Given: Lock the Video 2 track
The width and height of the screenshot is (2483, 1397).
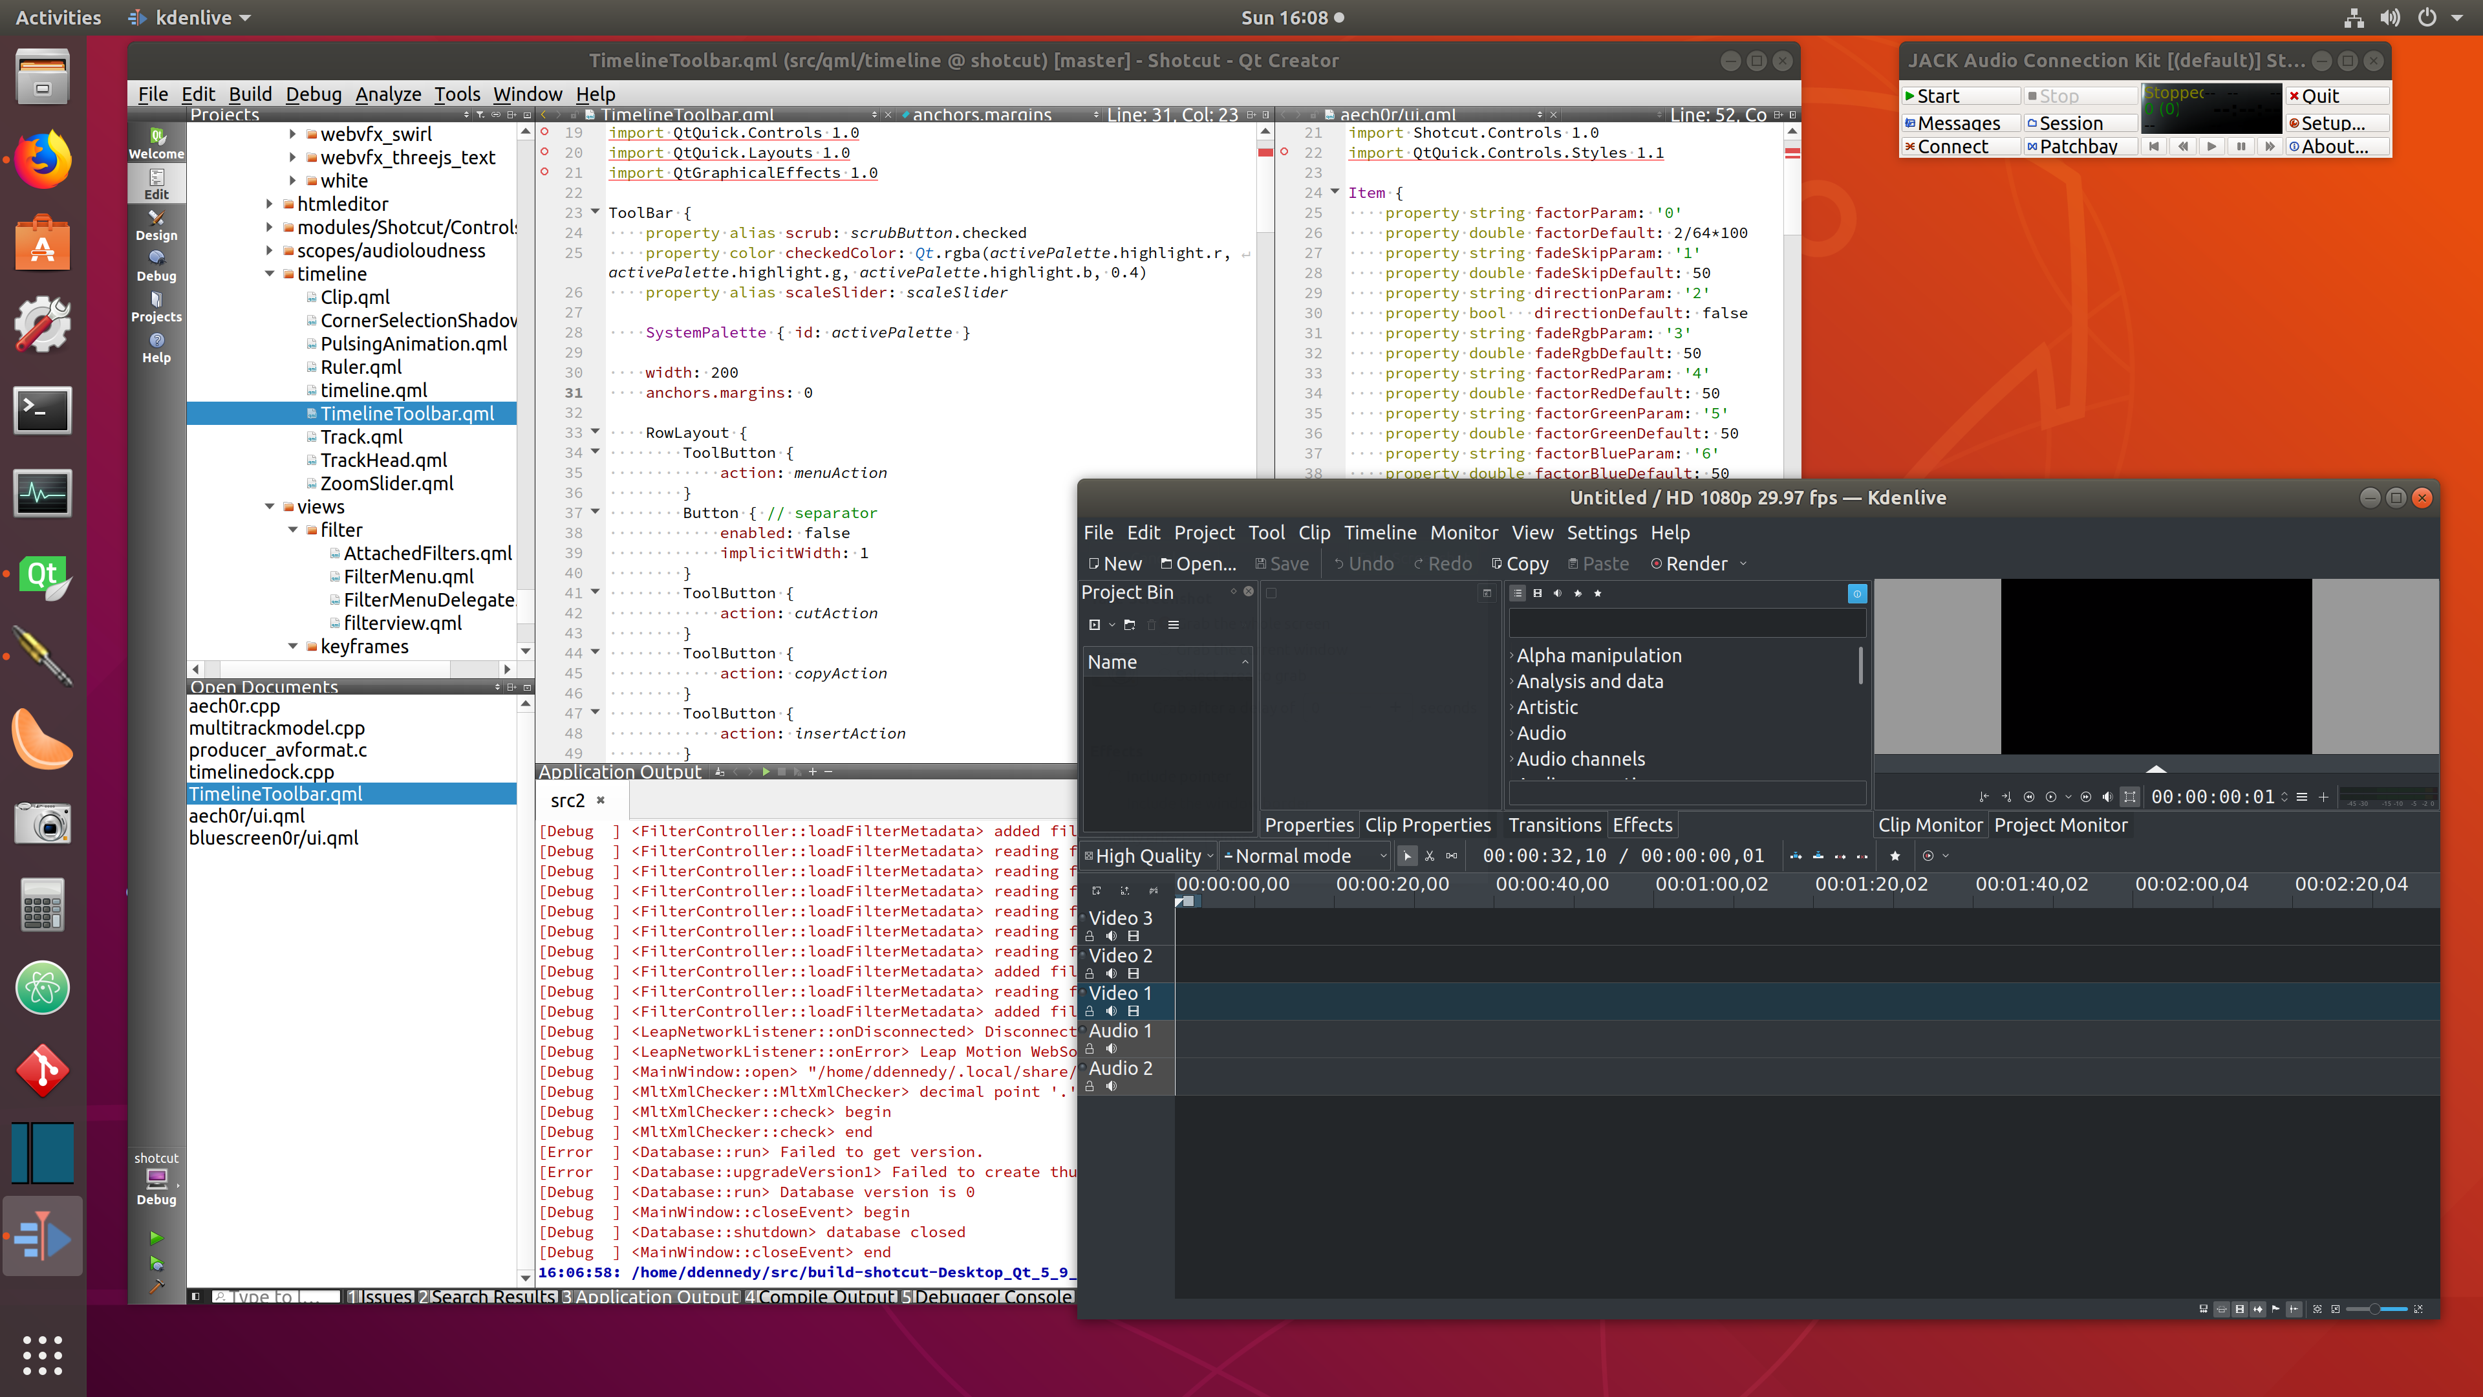Looking at the screenshot, I should [x=1090, y=973].
